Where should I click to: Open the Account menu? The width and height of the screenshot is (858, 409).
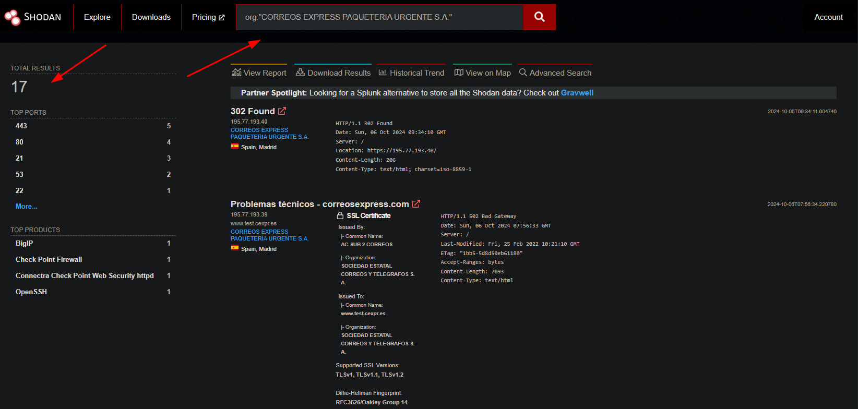pos(829,17)
